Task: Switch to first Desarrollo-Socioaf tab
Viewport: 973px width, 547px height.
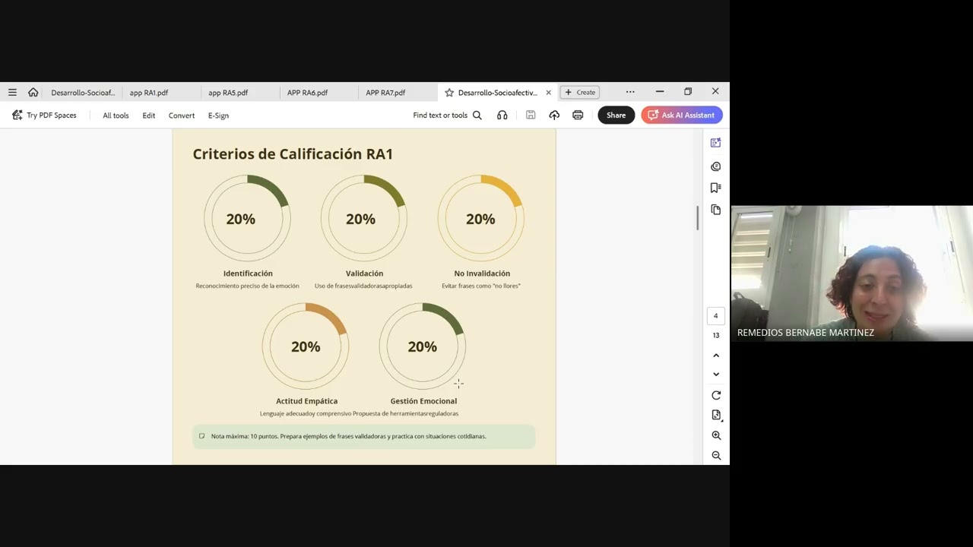Action: [82, 93]
